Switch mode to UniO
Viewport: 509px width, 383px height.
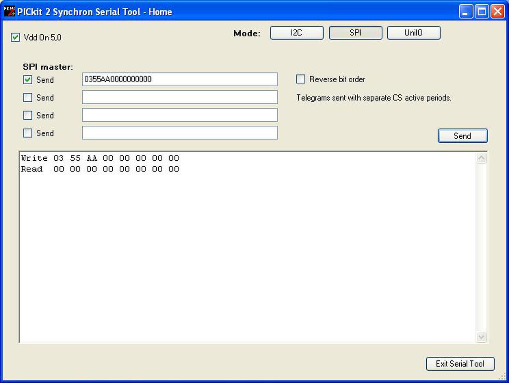pyautogui.click(x=414, y=33)
